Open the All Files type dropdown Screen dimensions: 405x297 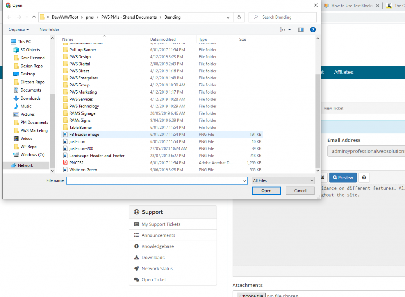coord(283,181)
